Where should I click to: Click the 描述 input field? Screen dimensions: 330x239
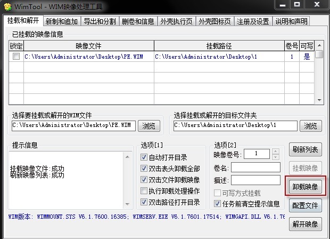pos(255,180)
